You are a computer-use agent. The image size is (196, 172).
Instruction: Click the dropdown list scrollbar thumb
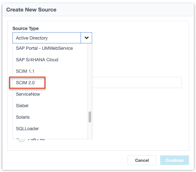pyautogui.click(x=90, y=117)
